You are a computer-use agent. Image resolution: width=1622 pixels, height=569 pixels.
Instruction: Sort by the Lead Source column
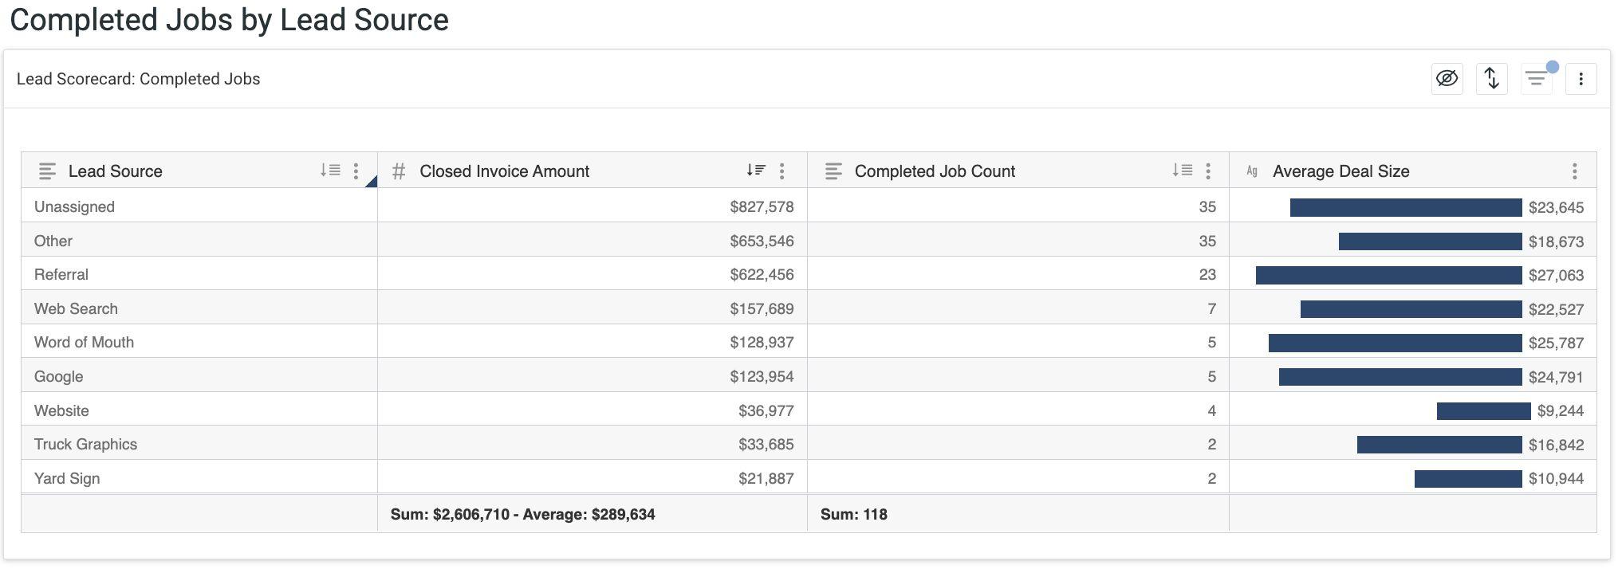[330, 171]
